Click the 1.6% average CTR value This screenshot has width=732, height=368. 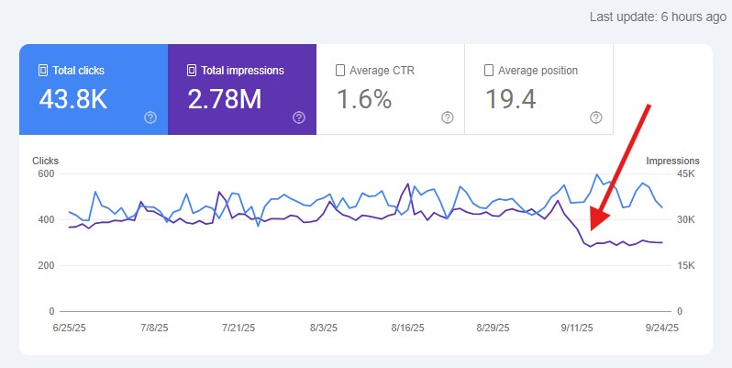(x=364, y=99)
